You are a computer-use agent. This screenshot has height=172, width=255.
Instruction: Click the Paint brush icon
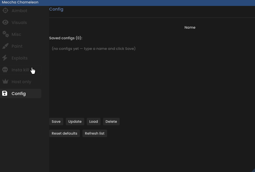click(x=5, y=46)
